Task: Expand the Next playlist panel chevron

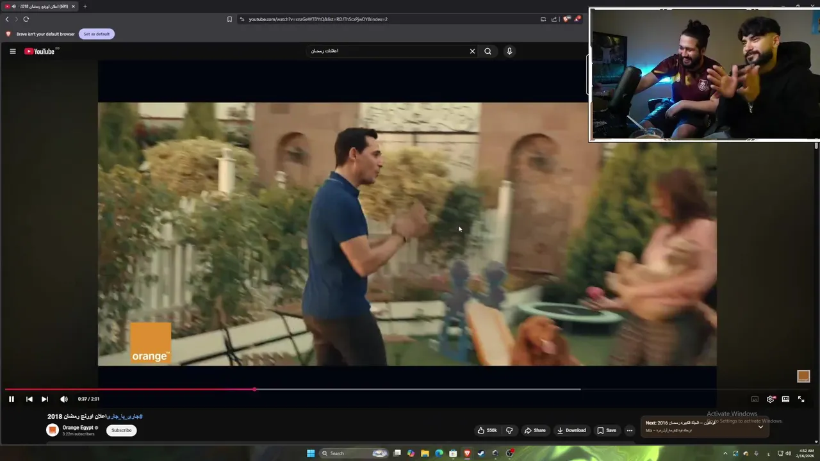Action: (x=760, y=426)
